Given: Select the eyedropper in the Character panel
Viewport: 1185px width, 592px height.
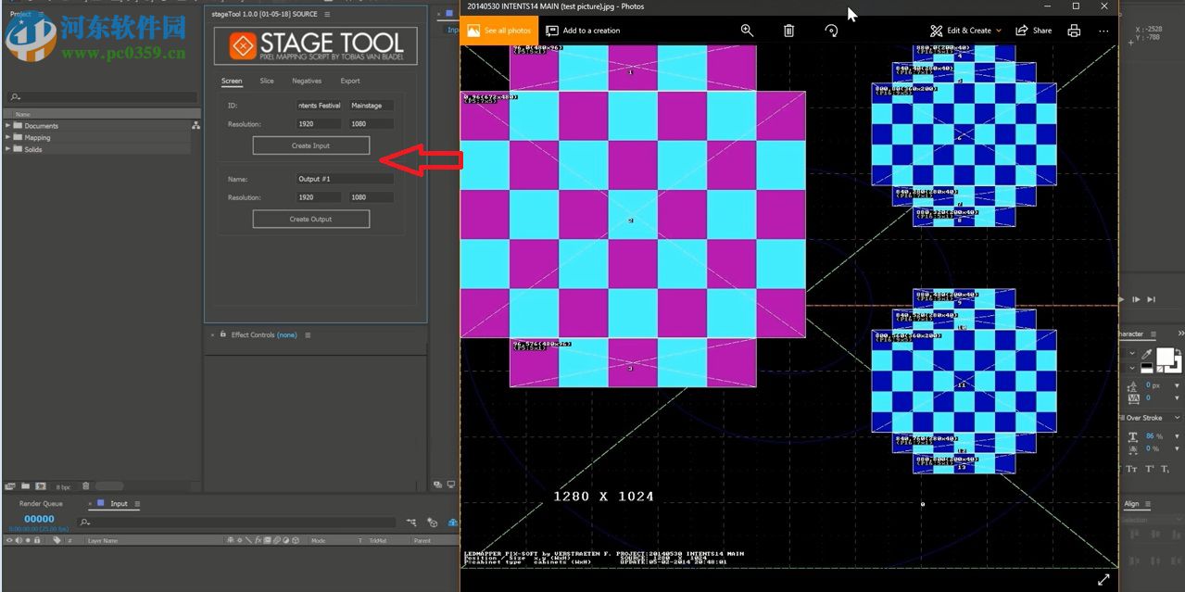Looking at the screenshot, I should click(x=1144, y=354).
